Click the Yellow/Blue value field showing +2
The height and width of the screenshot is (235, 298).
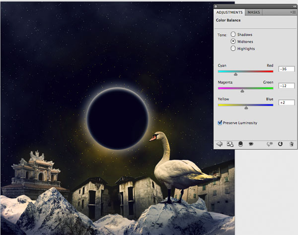287,102
